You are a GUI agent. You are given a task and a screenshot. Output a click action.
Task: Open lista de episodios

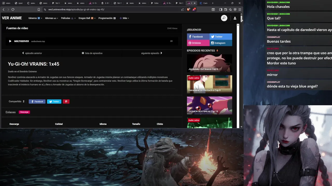pos(92,53)
